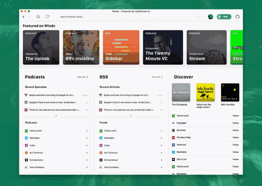This screenshot has height=186, width=262.
Task: Follow Ultra Linx in Discover
Action: [x=236, y=159]
